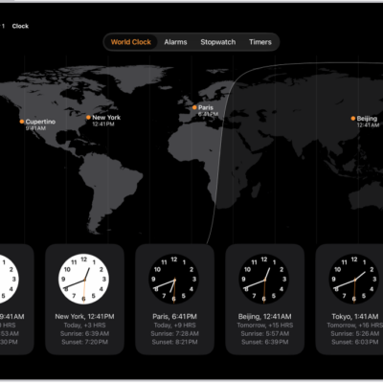Click 'Today, +3 HRS' in New York card
Screen dimensions: 383x383
[84, 326]
